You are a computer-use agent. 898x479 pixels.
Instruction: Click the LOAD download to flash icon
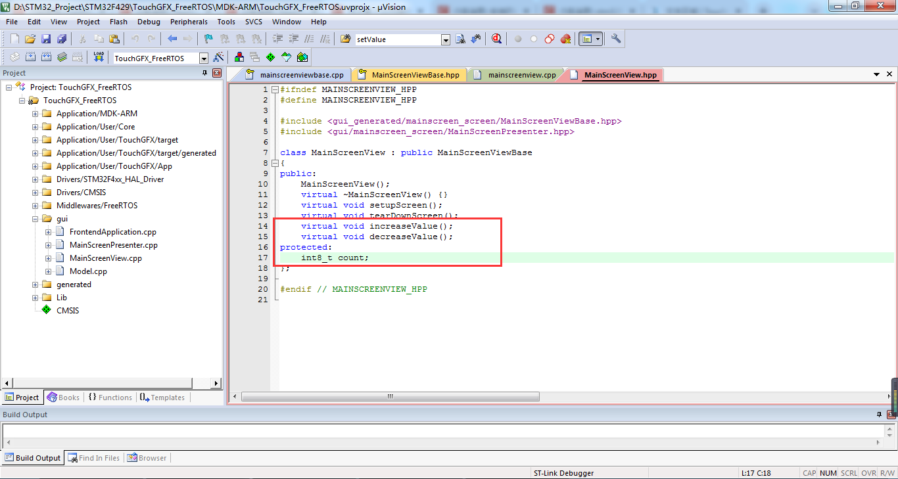click(99, 58)
